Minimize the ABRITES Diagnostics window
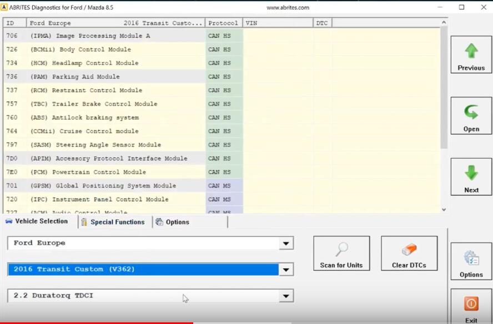The image size is (493, 324). pyautogui.click(x=440, y=7)
